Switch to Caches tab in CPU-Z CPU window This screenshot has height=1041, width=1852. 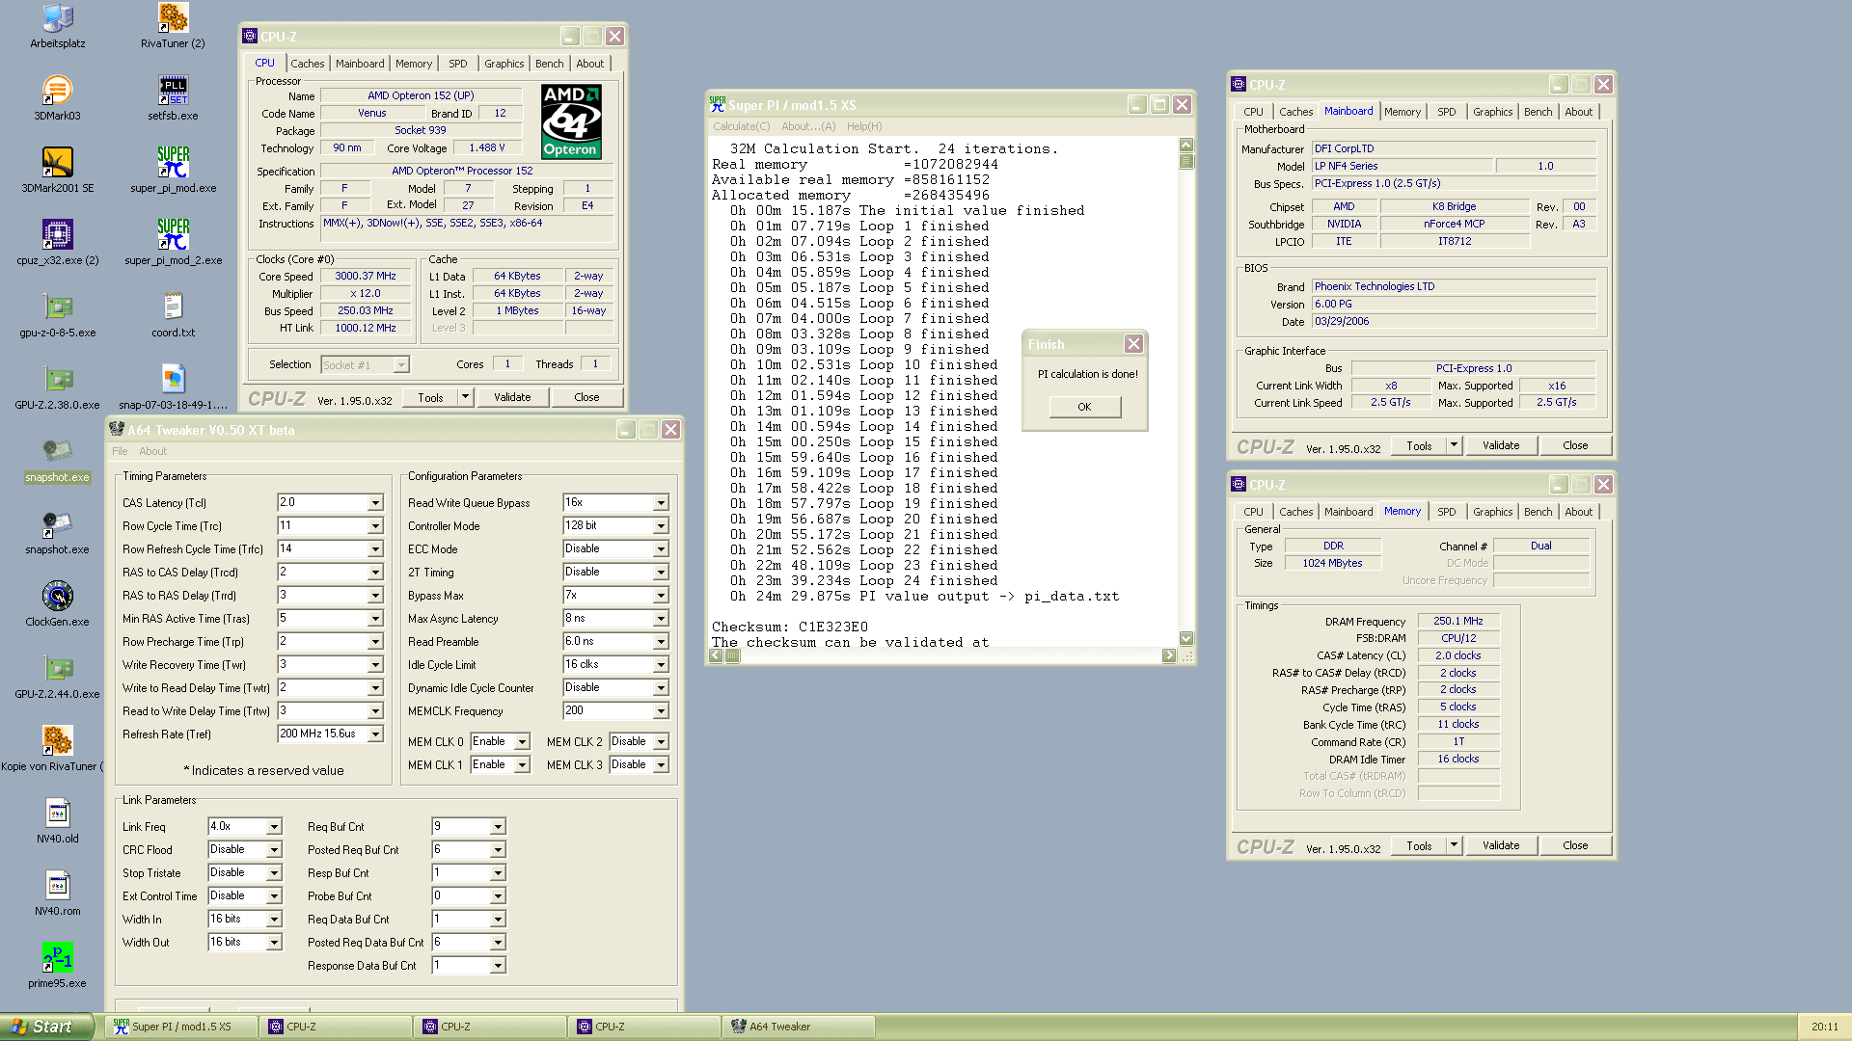point(308,64)
